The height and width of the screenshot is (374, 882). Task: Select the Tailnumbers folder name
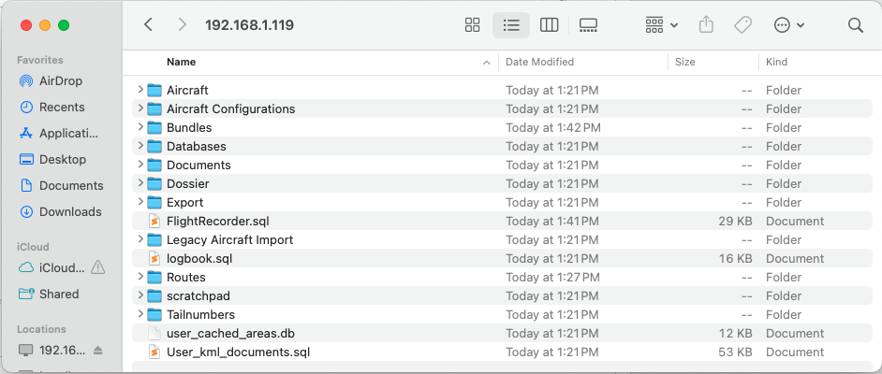point(200,314)
